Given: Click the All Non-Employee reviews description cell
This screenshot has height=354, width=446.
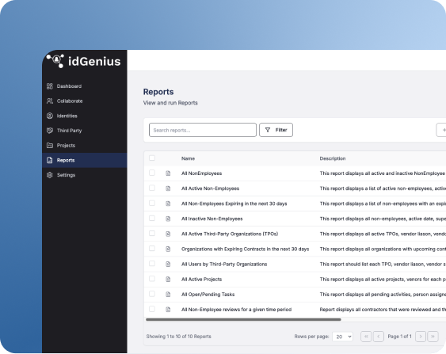Looking at the screenshot, I should [383, 310].
